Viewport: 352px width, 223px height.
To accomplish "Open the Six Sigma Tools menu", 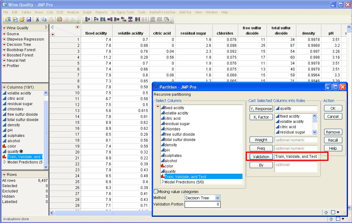I will pos(123,12).
